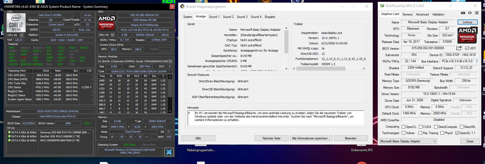Click the DirectX device list scroll-up arrow
485x164 pixels.
point(286,28)
